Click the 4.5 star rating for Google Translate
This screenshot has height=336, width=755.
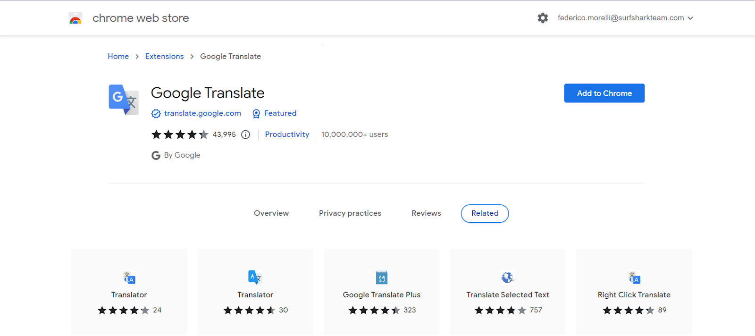click(x=180, y=134)
